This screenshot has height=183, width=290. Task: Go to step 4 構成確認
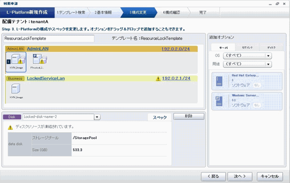[172, 13]
